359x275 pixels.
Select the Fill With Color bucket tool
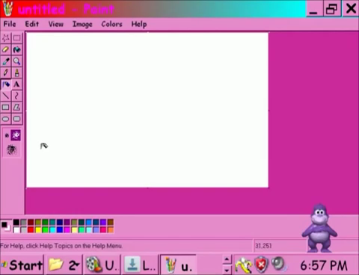click(16, 49)
